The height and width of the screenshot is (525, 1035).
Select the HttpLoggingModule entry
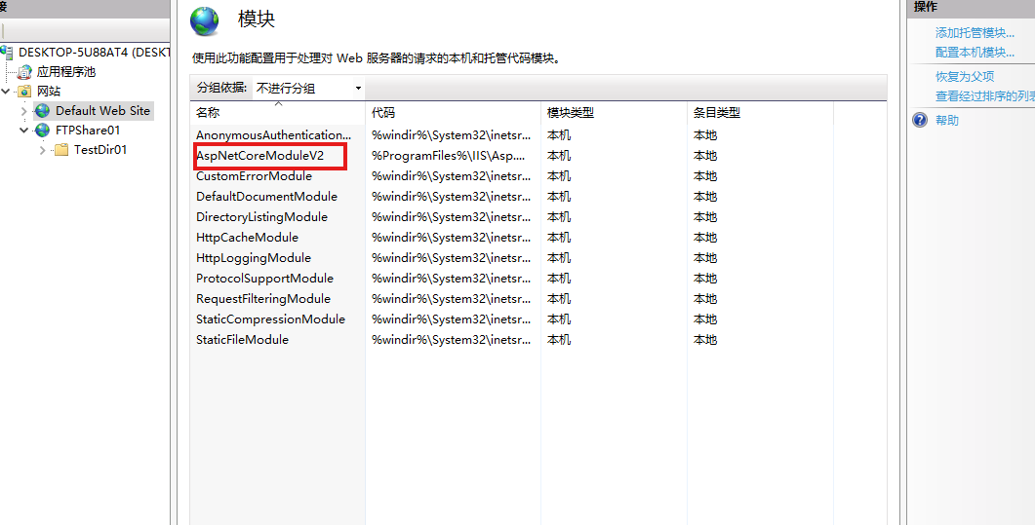pyautogui.click(x=253, y=258)
